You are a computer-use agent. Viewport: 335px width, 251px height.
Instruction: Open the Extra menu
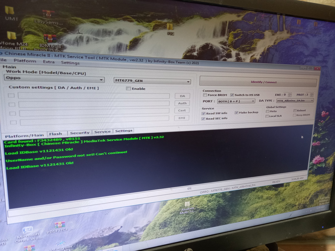pyautogui.click(x=49, y=62)
